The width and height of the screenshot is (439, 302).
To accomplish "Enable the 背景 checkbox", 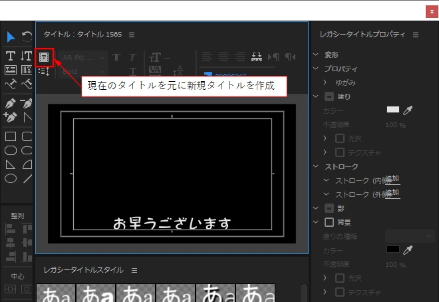I will 329,223.
